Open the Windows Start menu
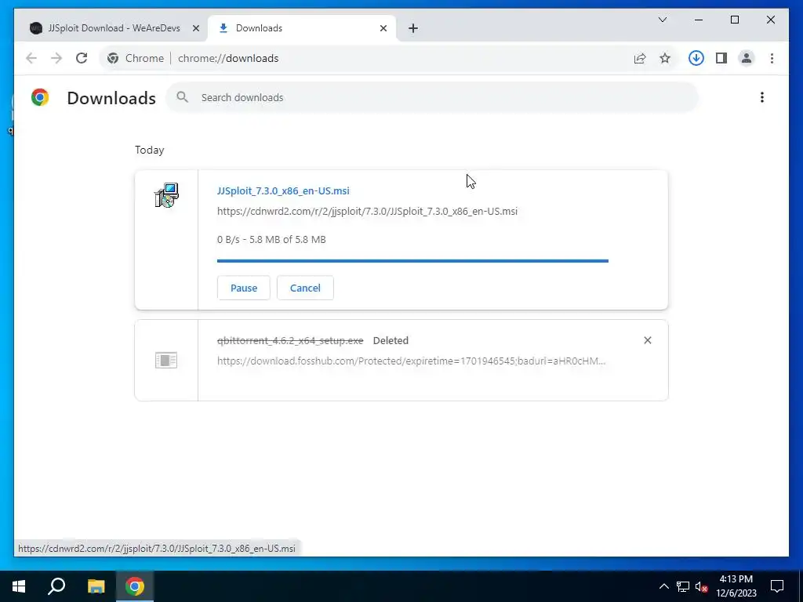This screenshot has width=803, height=602. pos(19,586)
